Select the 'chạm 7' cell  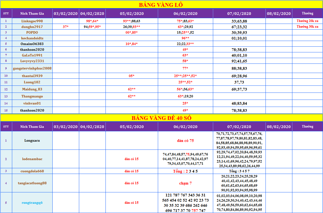pyautogui.click(x=186, y=183)
